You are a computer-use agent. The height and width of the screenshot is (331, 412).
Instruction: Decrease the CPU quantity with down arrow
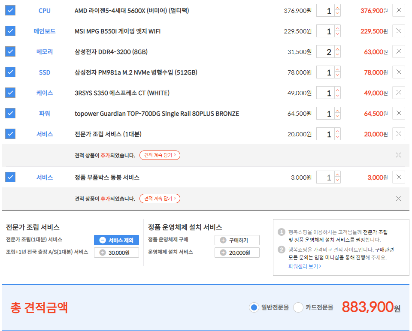[337, 13]
